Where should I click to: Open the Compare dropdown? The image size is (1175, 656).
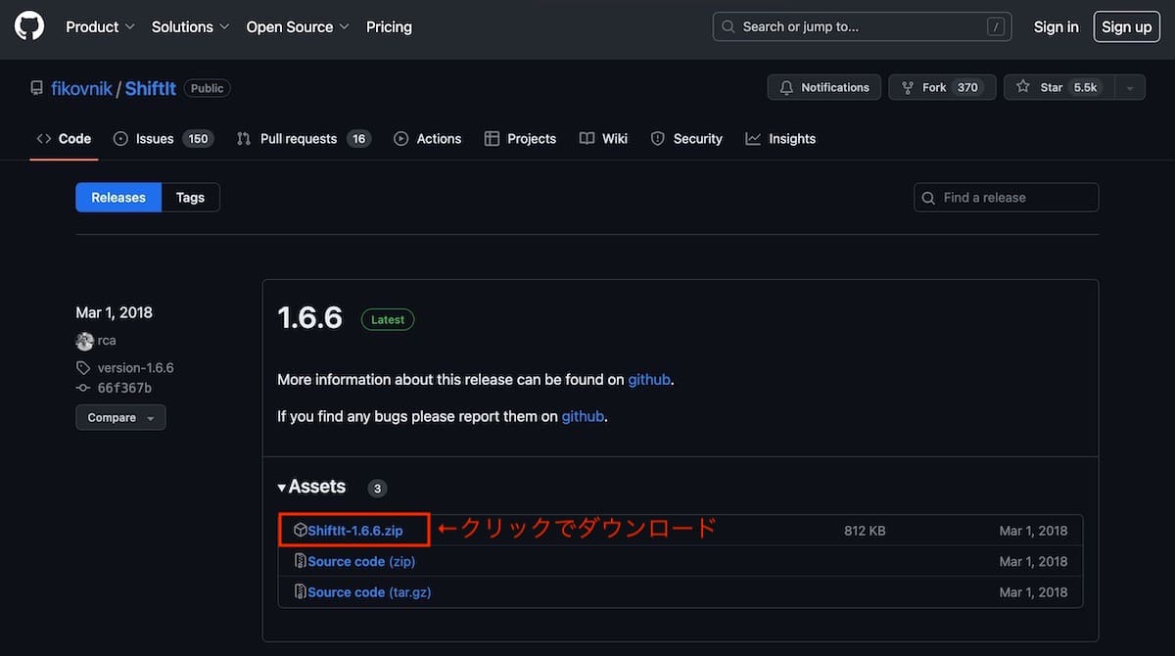[x=120, y=417]
